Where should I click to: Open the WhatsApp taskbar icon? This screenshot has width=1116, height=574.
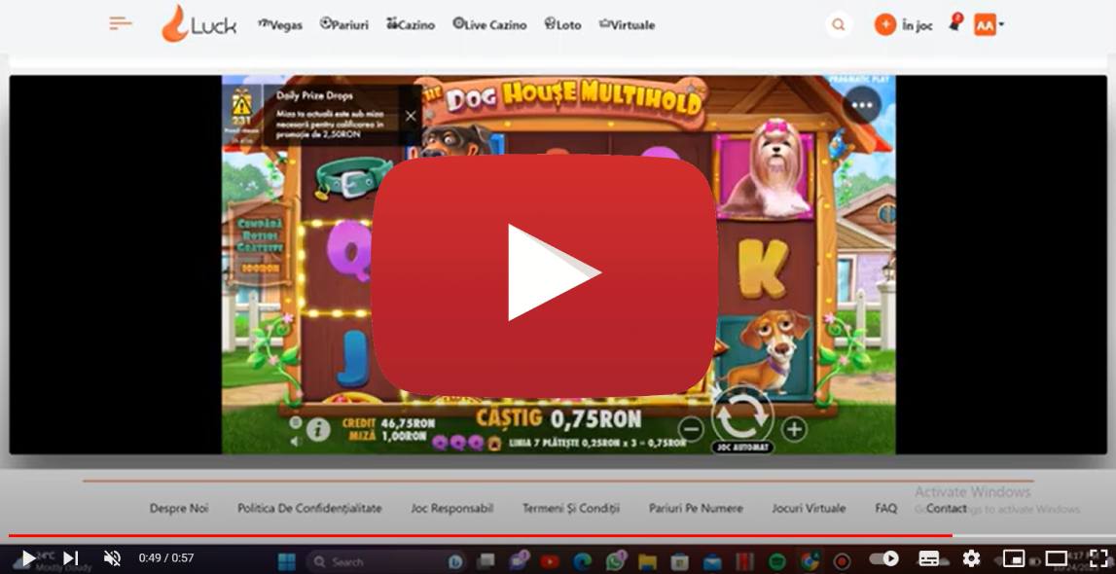pyautogui.click(x=615, y=562)
